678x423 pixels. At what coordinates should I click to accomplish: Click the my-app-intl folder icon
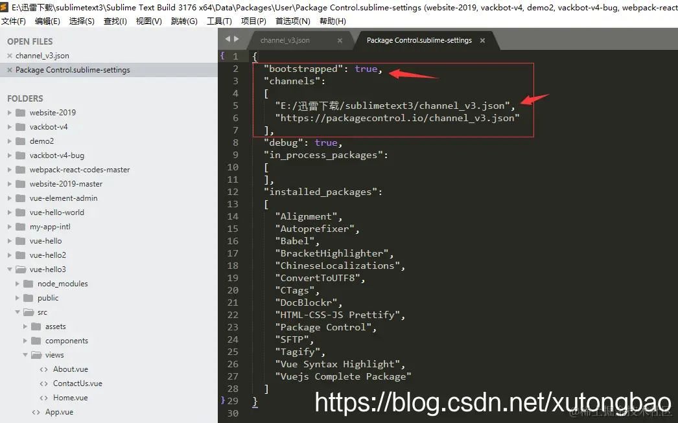(x=20, y=227)
